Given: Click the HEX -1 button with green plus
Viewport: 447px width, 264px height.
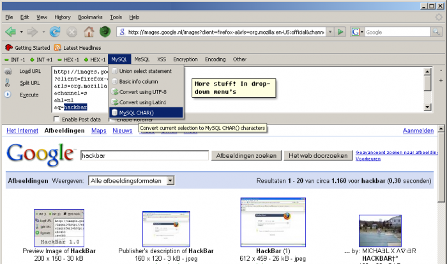Looking at the screenshot, I should point(95,59).
